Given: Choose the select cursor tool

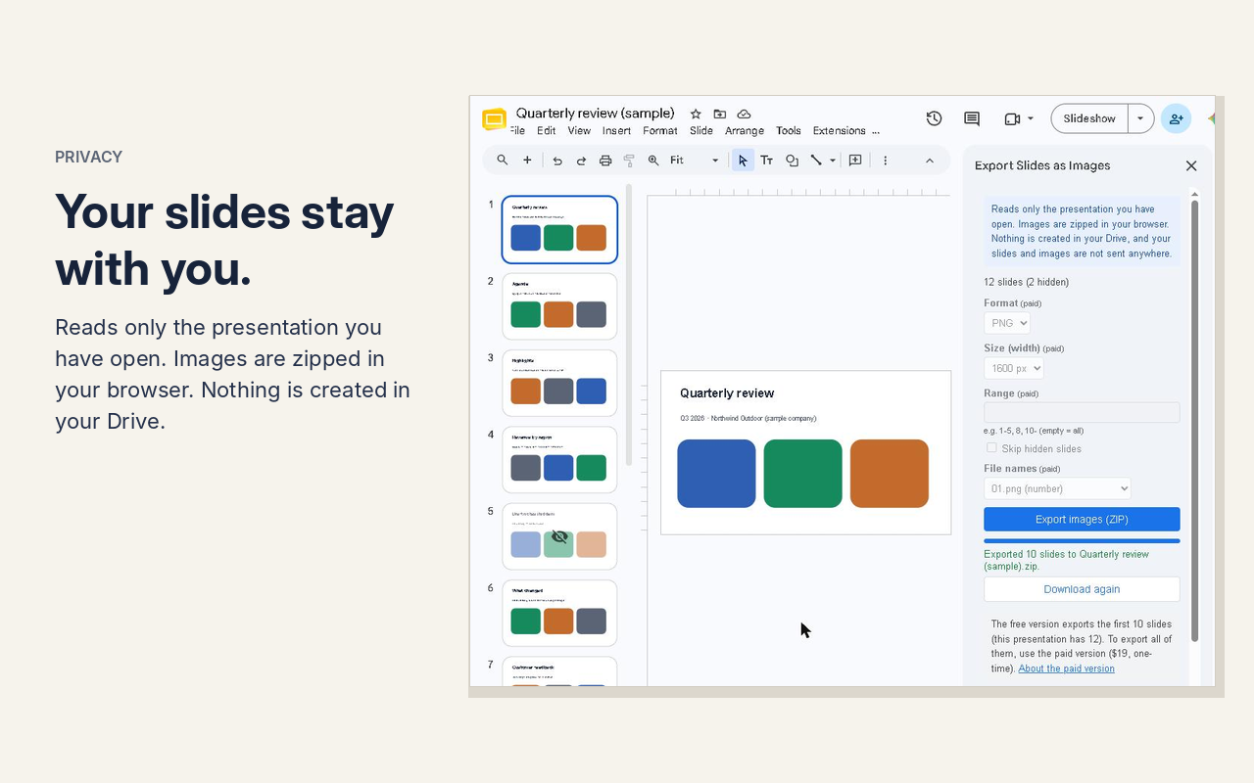Looking at the screenshot, I should 744,161.
